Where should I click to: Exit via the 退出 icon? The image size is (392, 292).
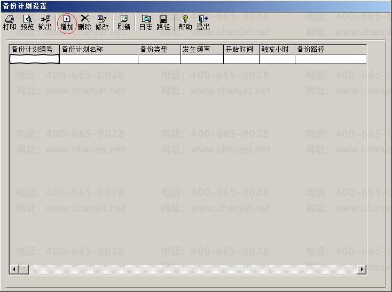203,23
